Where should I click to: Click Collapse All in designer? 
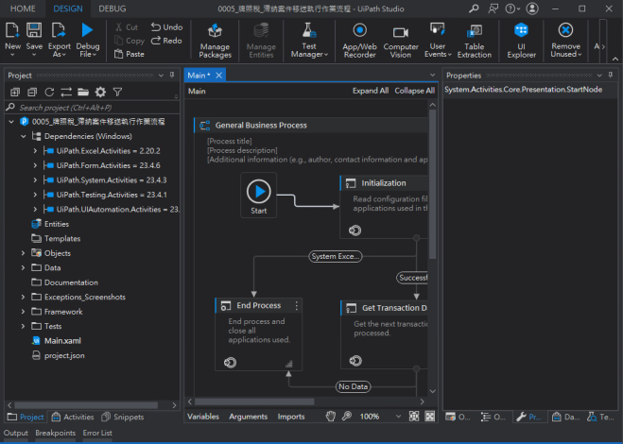[414, 91]
